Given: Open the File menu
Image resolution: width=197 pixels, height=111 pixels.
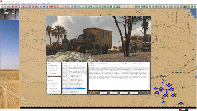Looking at the screenshot, I should pyautogui.click(x=2, y=3).
